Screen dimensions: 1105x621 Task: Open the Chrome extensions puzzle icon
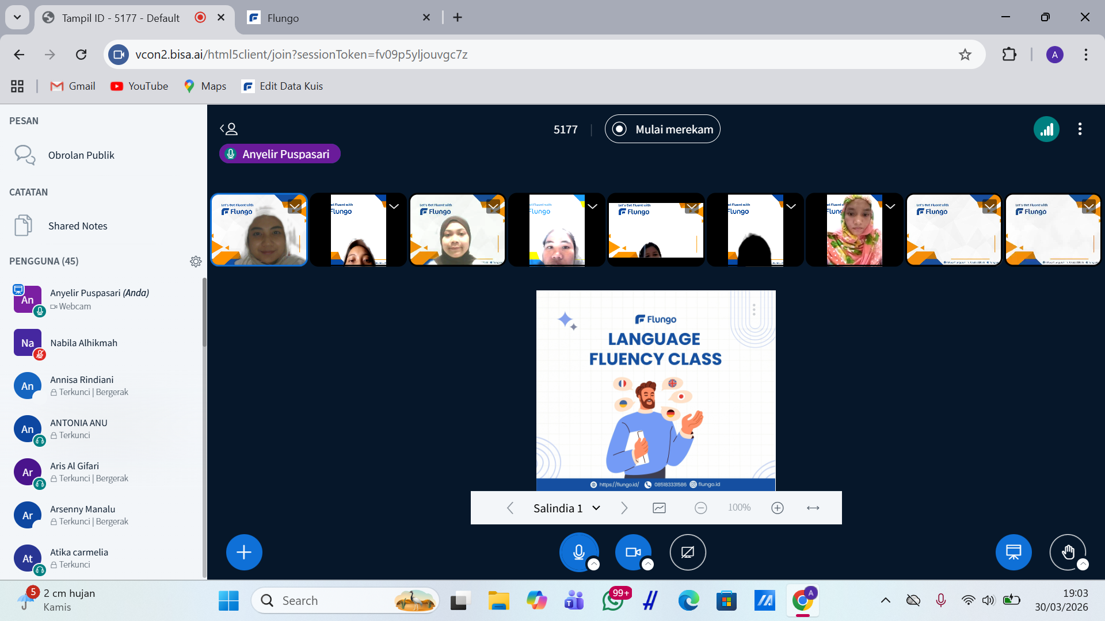[1009, 55]
